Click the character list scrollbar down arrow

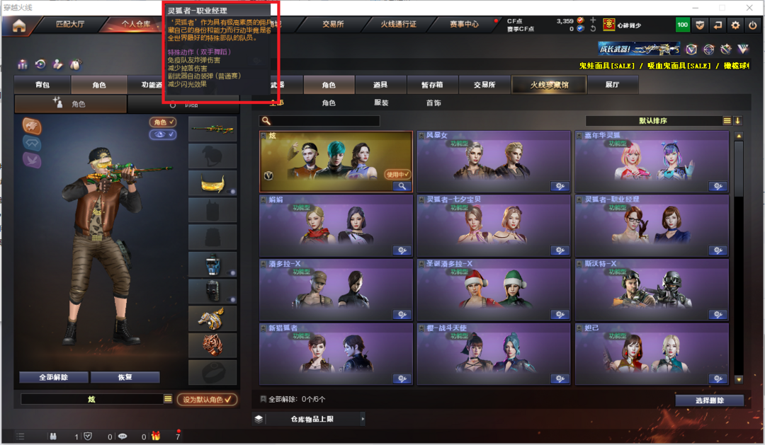pos(739,379)
